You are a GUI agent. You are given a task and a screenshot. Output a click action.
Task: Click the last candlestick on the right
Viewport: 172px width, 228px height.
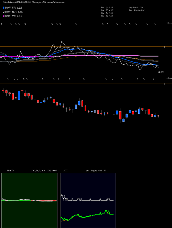tap(158, 116)
